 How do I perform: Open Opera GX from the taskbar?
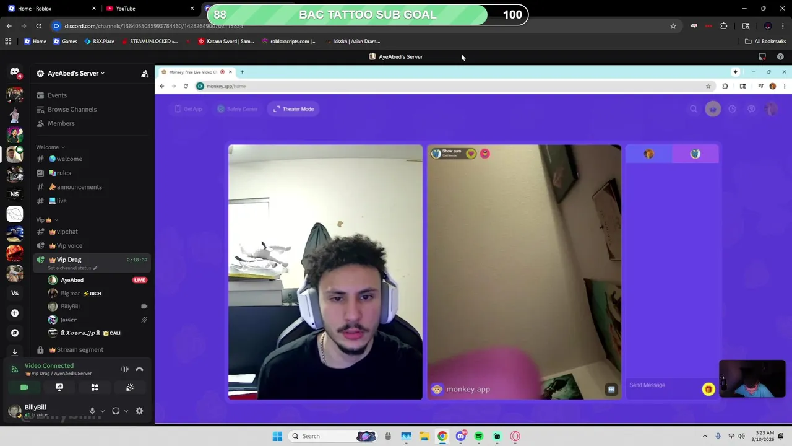coord(515,436)
